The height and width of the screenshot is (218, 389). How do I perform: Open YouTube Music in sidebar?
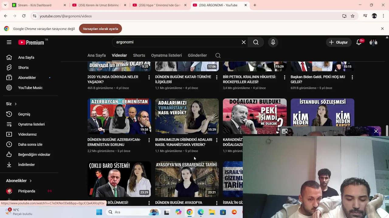(29, 88)
